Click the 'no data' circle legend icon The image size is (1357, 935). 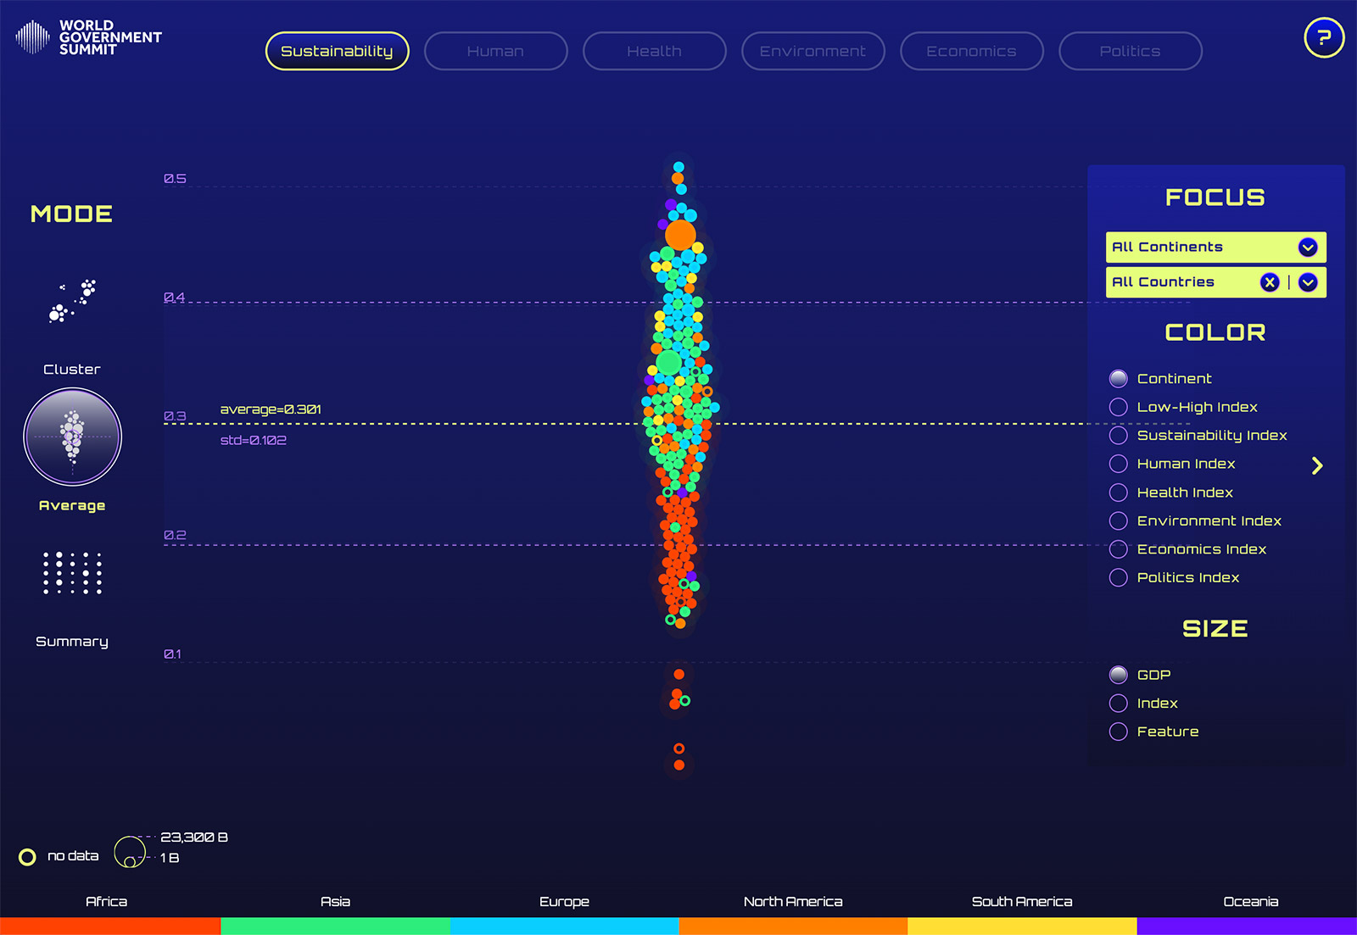26,856
